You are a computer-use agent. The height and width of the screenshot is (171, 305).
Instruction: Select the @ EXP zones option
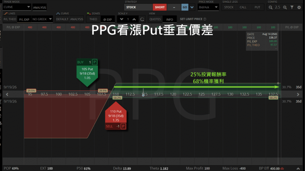(x=108, y=19)
